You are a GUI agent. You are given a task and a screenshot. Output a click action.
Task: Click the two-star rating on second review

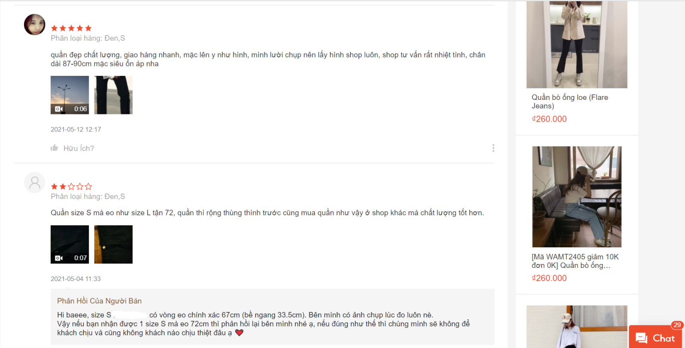click(71, 186)
